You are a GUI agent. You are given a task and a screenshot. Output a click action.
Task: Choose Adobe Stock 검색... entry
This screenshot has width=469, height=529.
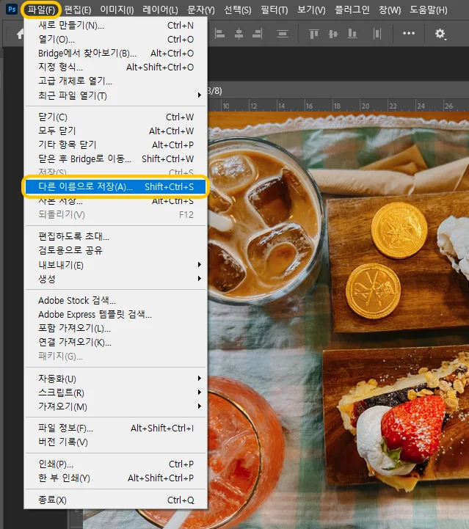click(116, 300)
